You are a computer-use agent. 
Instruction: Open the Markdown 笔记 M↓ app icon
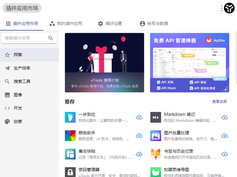[156, 117]
